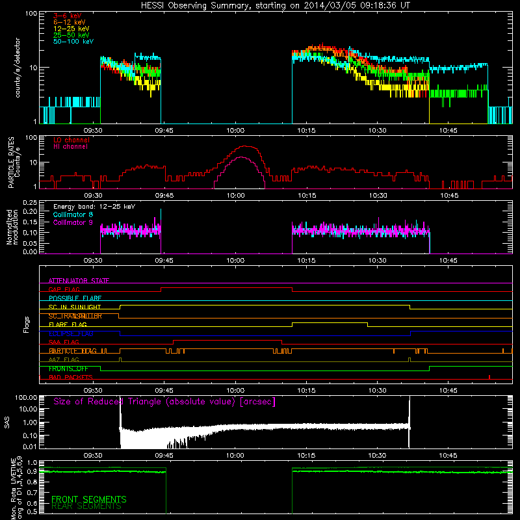Click the raised GAP_FLAG segment line

tap(226, 288)
